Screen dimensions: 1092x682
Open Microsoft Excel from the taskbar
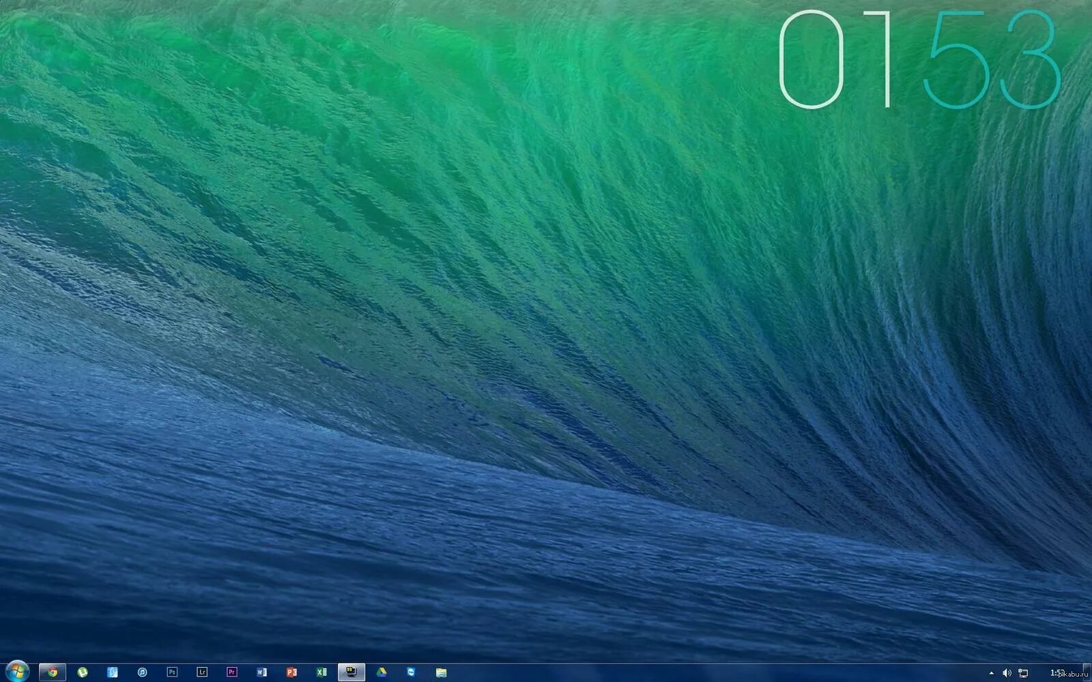tap(321, 672)
